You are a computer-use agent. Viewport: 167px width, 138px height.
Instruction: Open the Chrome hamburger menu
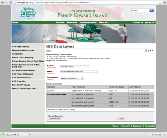click(164, 3)
